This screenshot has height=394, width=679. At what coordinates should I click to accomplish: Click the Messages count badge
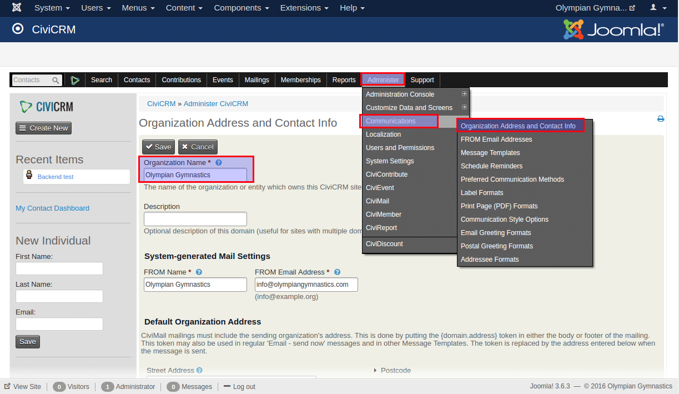pyautogui.click(x=173, y=387)
